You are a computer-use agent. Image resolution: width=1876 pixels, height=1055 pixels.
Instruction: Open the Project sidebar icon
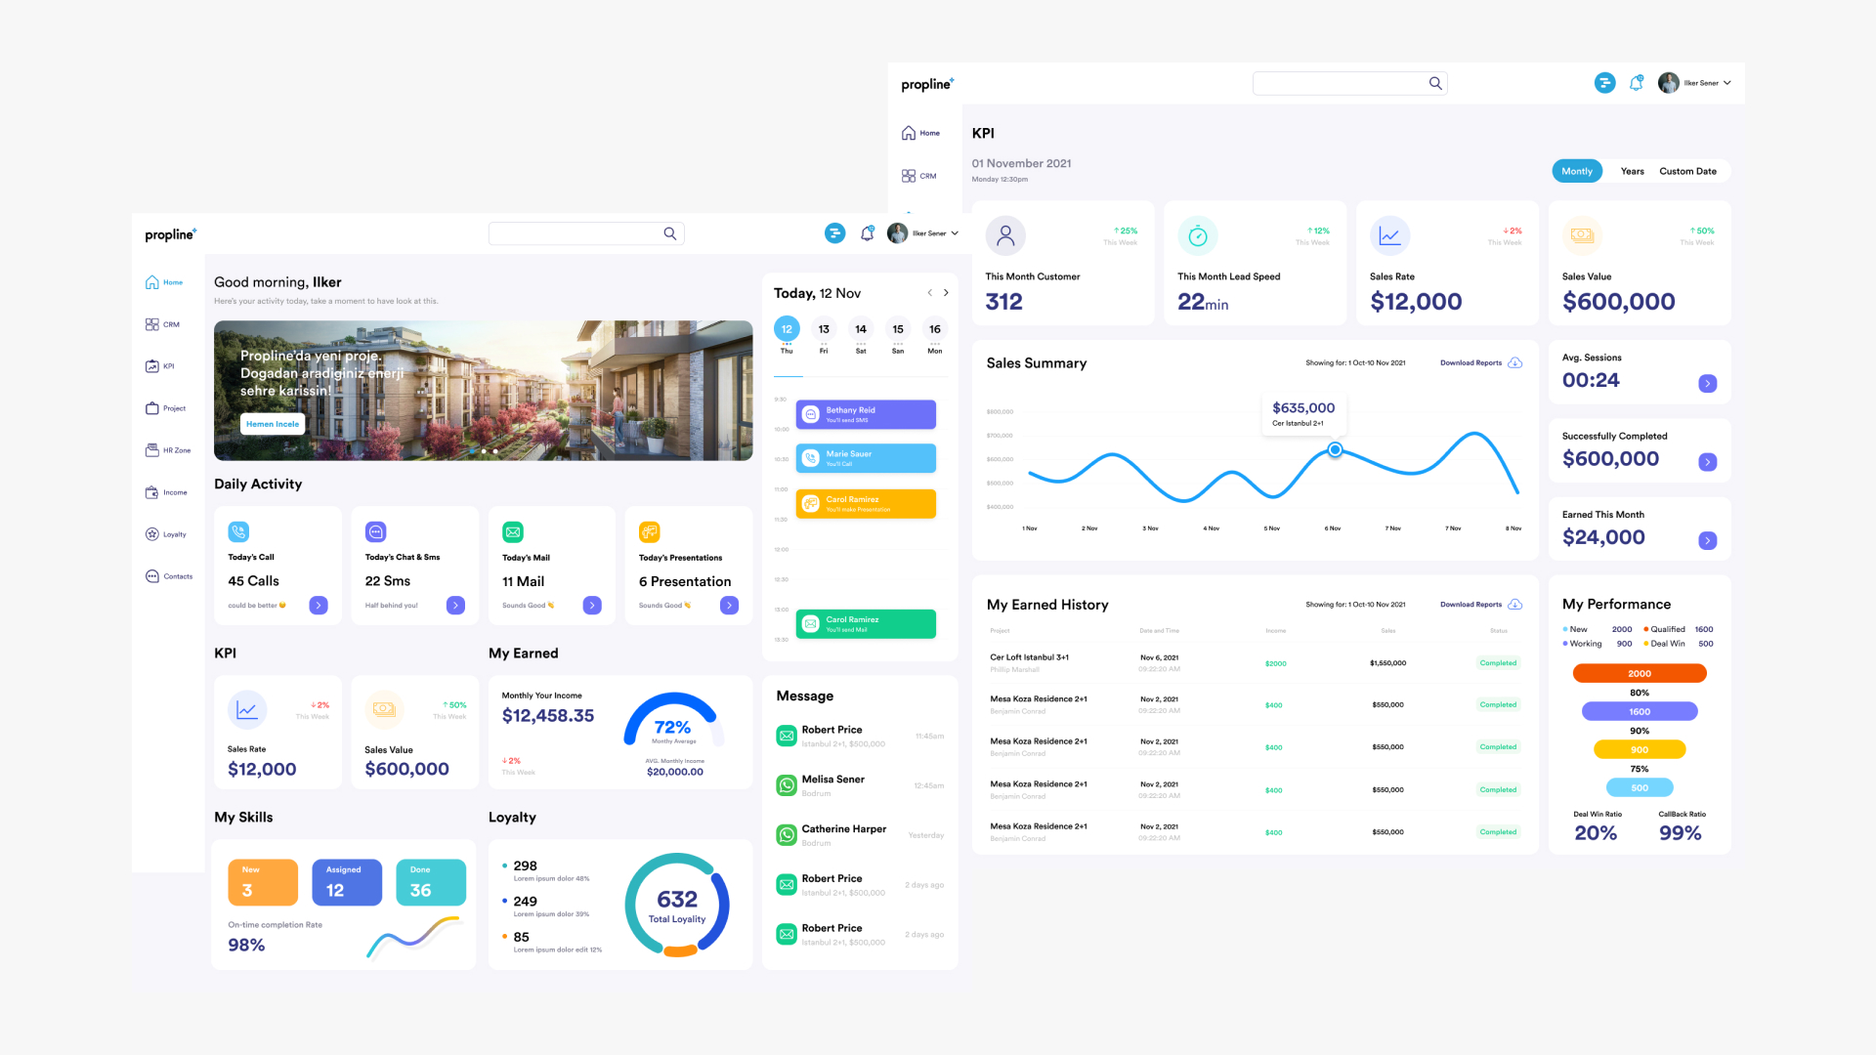pos(152,408)
